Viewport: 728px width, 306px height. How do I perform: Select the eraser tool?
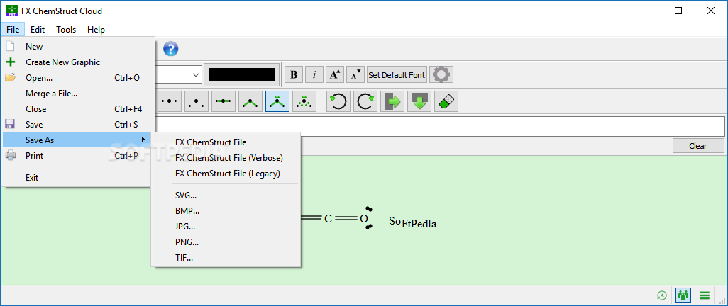[x=446, y=101]
